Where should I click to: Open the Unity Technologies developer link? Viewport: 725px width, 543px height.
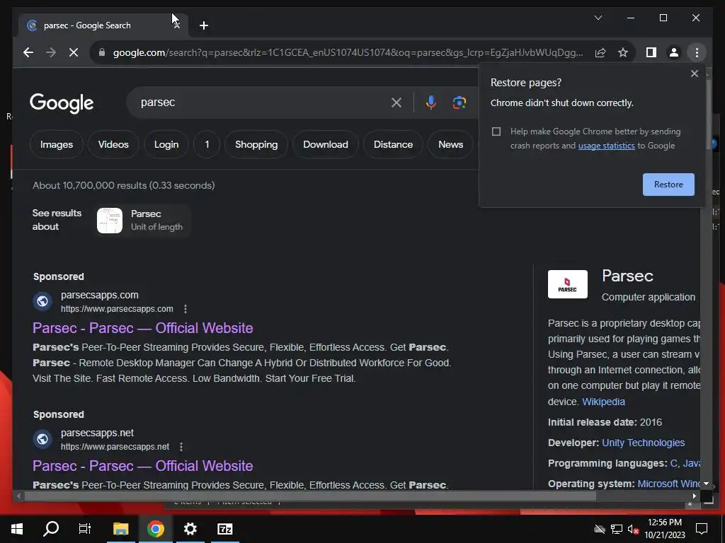pos(643,443)
